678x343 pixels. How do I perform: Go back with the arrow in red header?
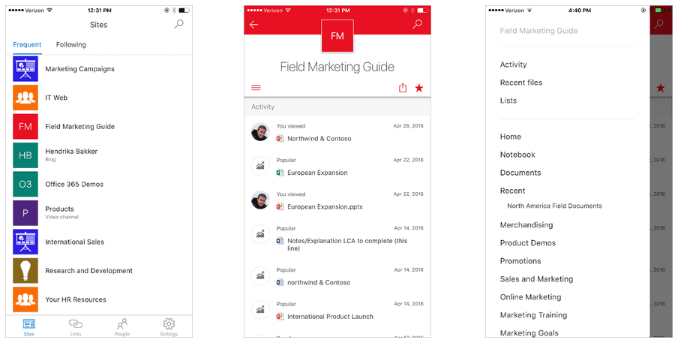[x=253, y=25]
